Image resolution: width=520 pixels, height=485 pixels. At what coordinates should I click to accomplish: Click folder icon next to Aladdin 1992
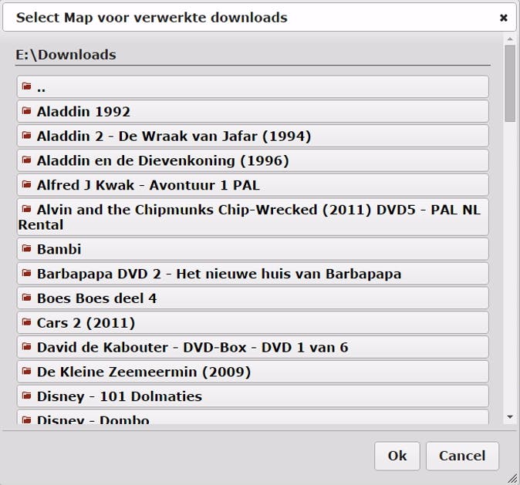[26, 111]
